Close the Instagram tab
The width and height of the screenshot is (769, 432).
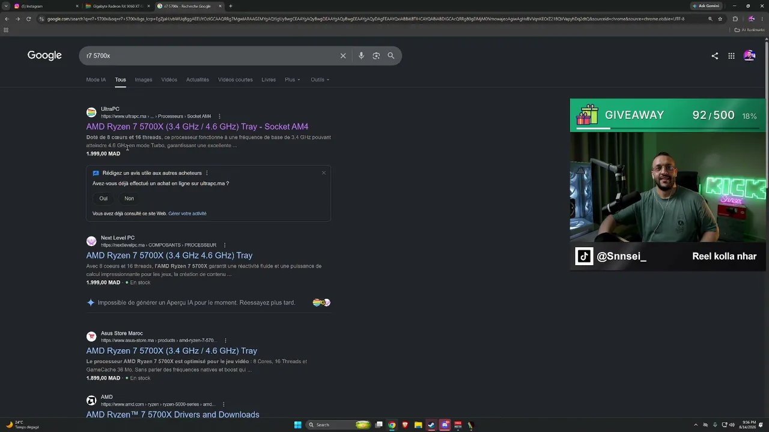tap(77, 6)
